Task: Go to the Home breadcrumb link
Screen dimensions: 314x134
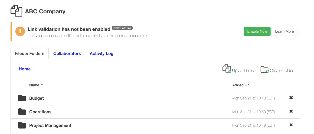Action: tap(25, 69)
